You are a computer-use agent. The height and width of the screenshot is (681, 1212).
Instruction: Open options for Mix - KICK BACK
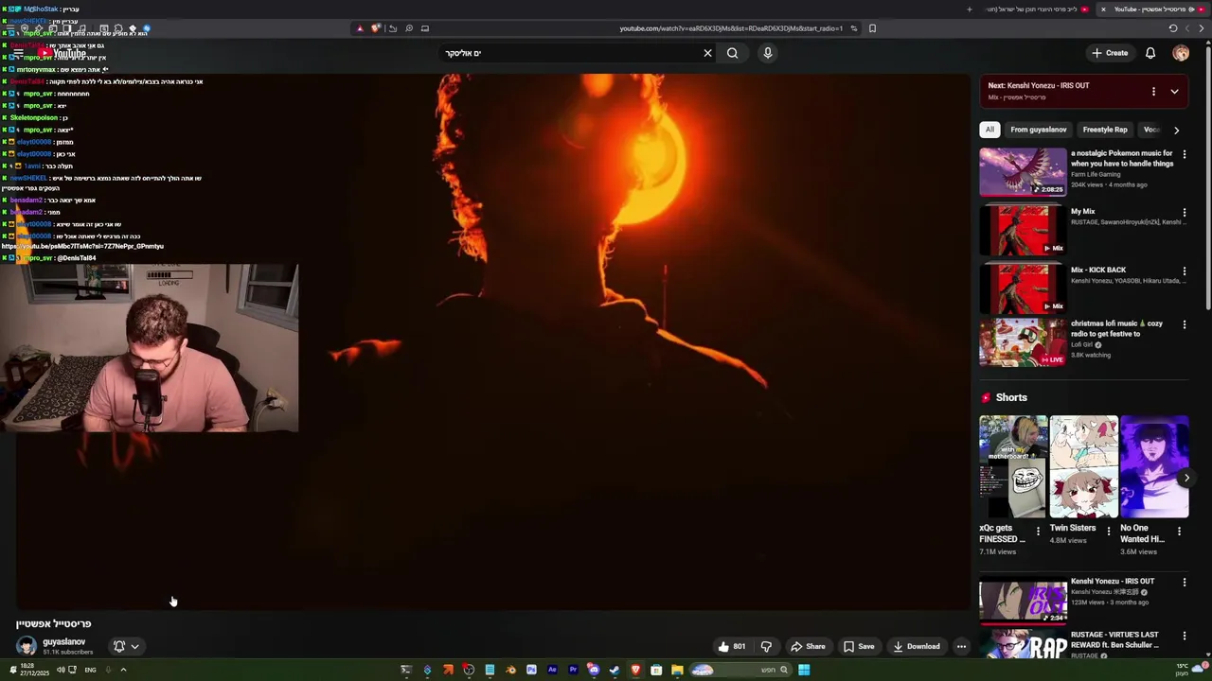coord(1184,271)
